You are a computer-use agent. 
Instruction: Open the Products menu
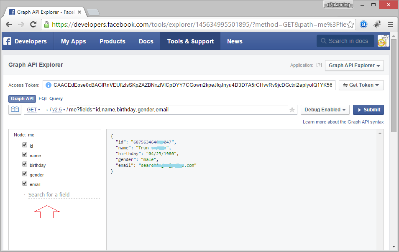point(112,41)
